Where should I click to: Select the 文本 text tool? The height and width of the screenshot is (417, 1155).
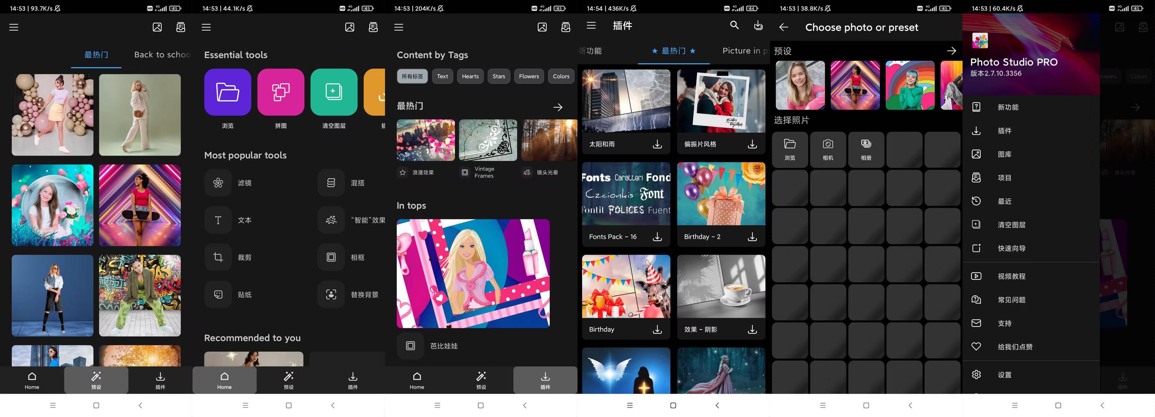pyautogui.click(x=218, y=220)
